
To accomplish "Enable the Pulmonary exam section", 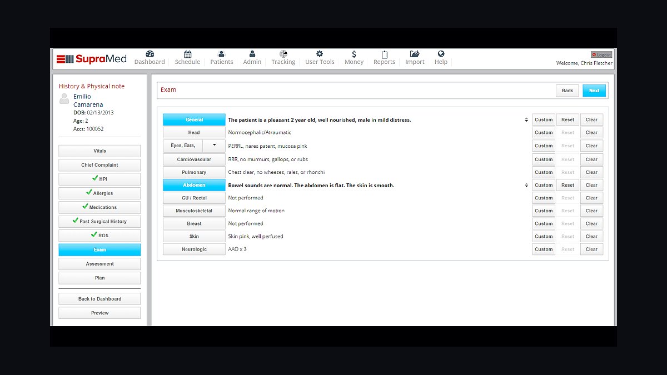I will click(194, 172).
